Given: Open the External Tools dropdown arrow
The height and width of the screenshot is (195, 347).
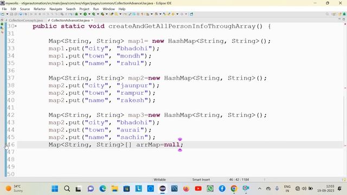Looking at the screenshot, I should (106, 14).
